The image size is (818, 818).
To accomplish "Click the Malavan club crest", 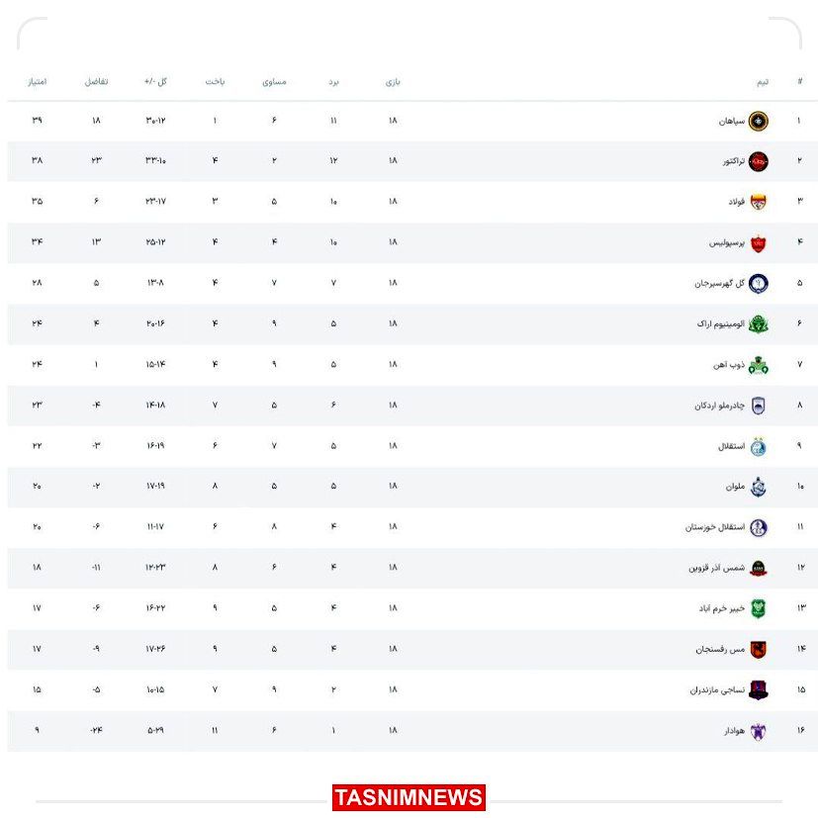I will coord(758,487).
